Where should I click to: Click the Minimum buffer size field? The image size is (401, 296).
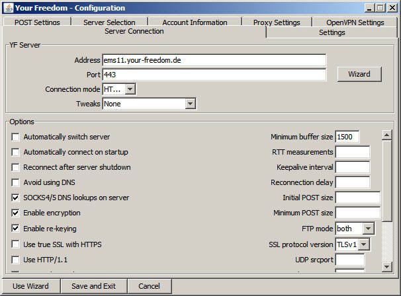[347, 137]
